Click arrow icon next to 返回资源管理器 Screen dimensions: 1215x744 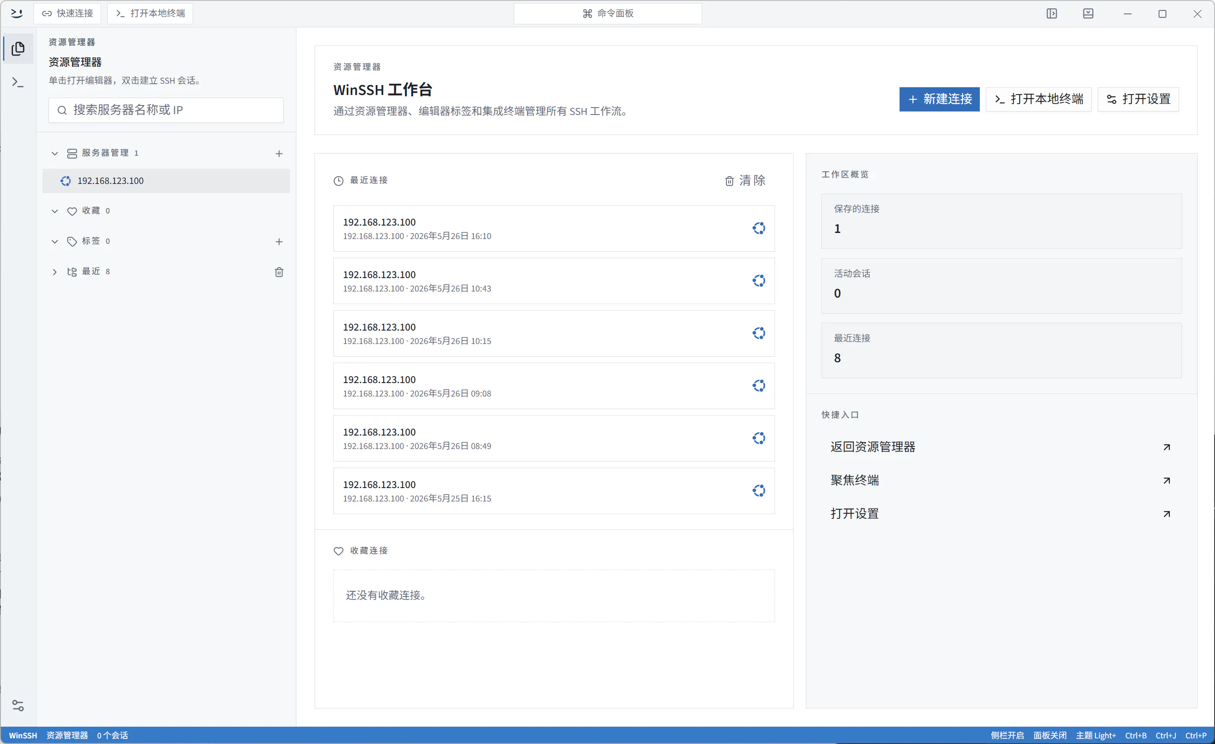[x=1166, y=447]
